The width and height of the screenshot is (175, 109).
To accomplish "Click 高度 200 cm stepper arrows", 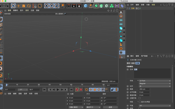I will coord(150,89).
